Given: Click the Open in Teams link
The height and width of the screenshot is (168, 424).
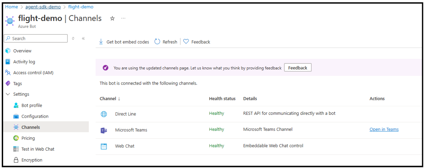Looking at the screenshot, I should tap(384, 129).
